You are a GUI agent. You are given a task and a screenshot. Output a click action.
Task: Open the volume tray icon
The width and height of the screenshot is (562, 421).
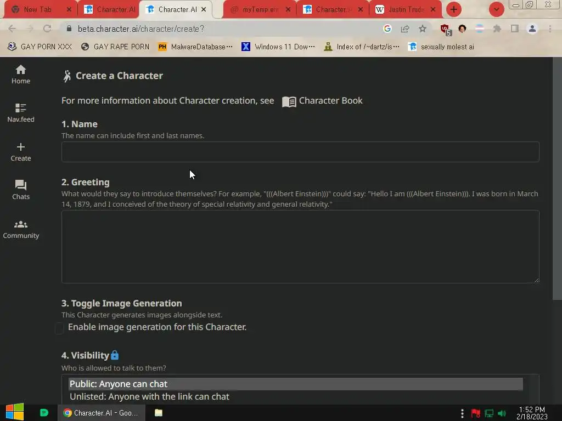[502, 413]
